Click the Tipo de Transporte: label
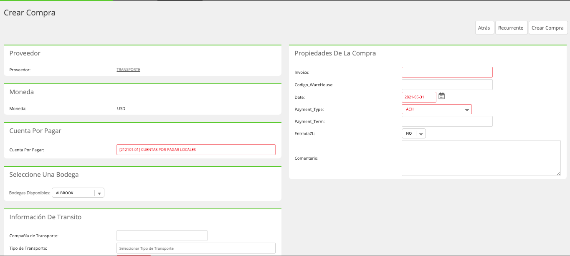The height and width of the screenshot is (256, 570). (28, 248)
